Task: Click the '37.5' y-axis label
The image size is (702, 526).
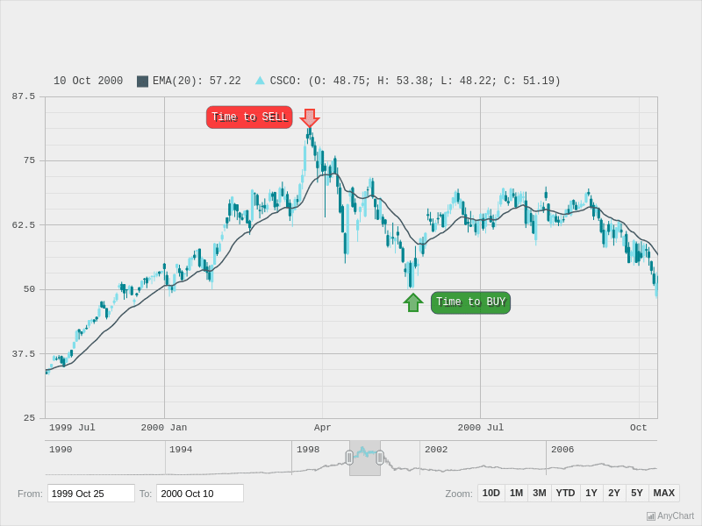Action: pyautogui.click(x=24, y=354)
